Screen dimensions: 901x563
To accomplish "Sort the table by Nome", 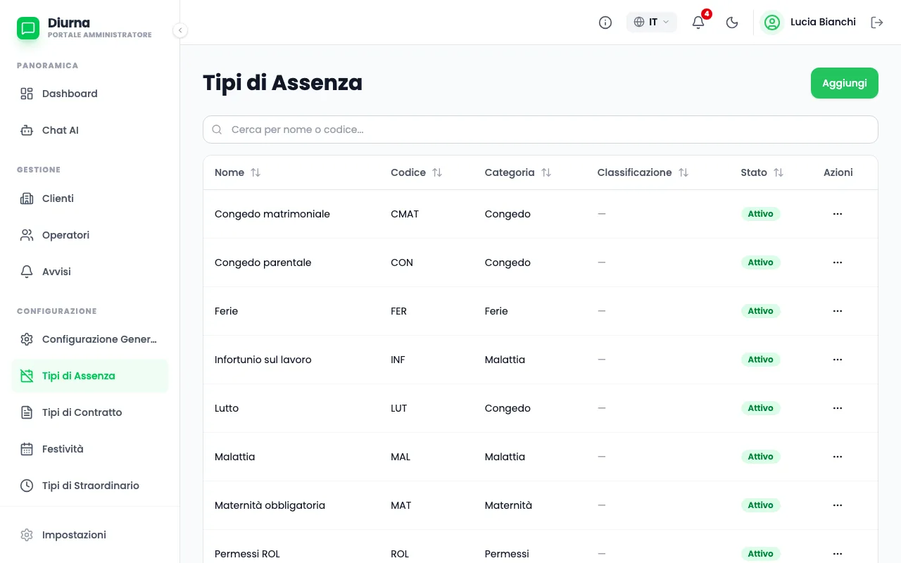I will coord(238,172).
